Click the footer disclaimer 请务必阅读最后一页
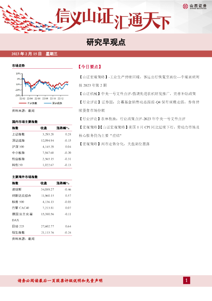The width and height of the screenshot is (212, 301). pyautogui.click(x=60, y=281)
